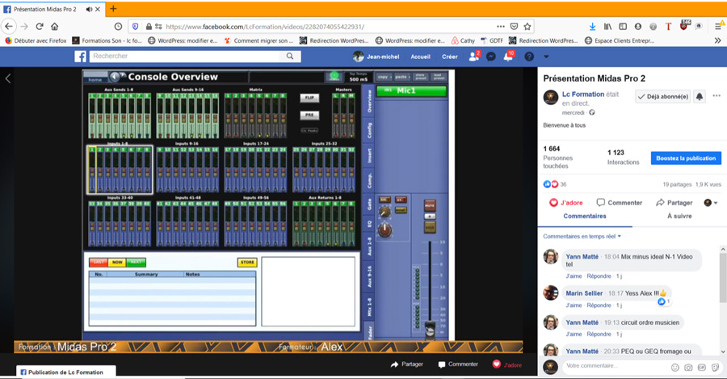Add a sticker to the comment
727x379 pixels.
716,368
